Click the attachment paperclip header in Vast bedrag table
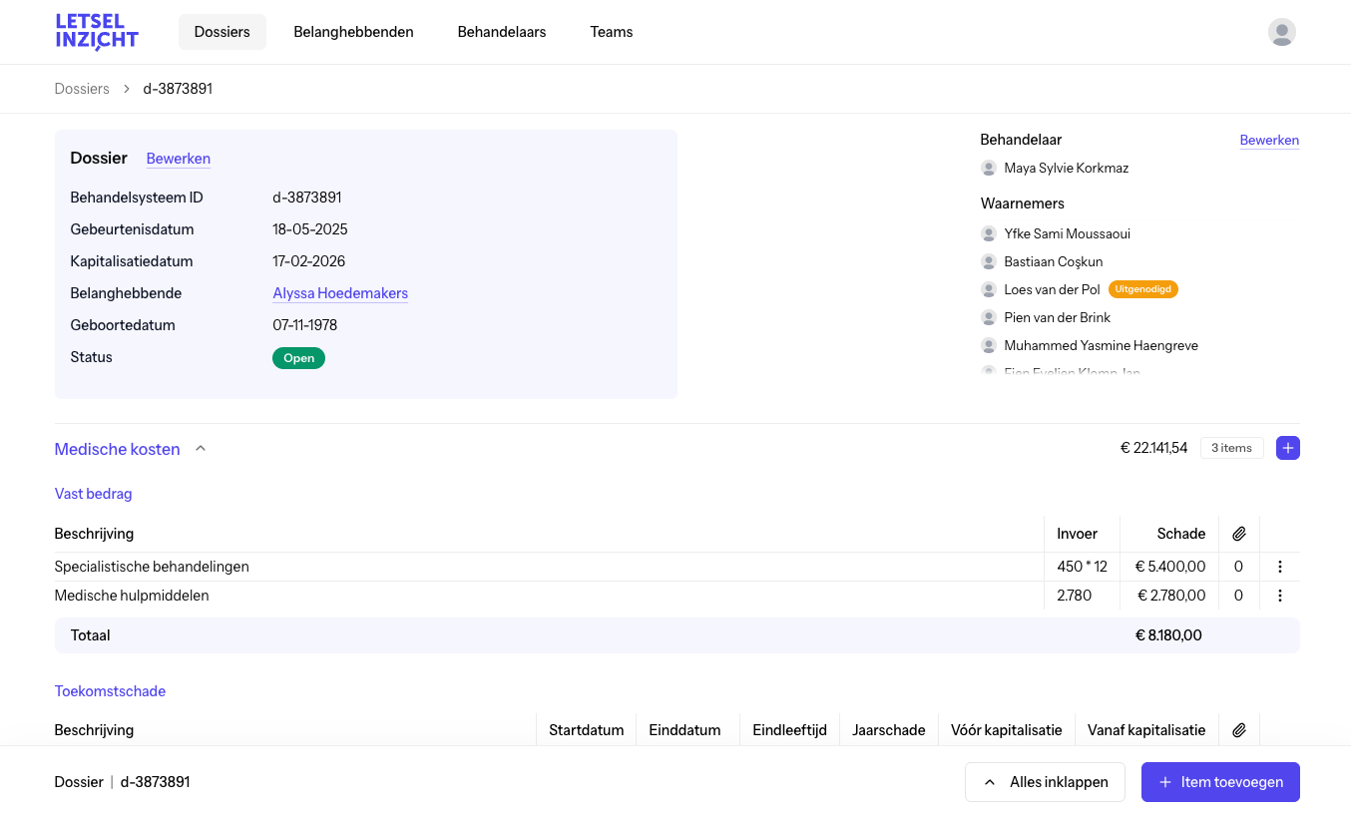The height and width of the screenshot is (817, 1351). [x=1239, y=534]
